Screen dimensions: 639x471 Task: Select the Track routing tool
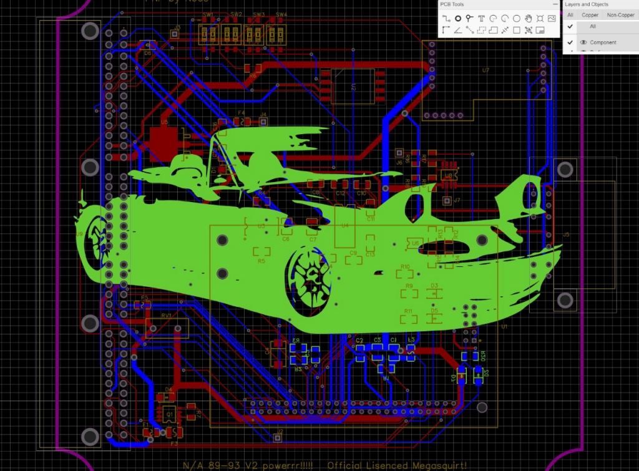pos(446,18)
